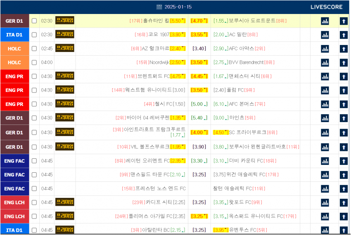Click up-arrow icon on 홀슈타인 킬 row
Image resolution: width=351 pixels, height=235 pixels.
point(344,21)
